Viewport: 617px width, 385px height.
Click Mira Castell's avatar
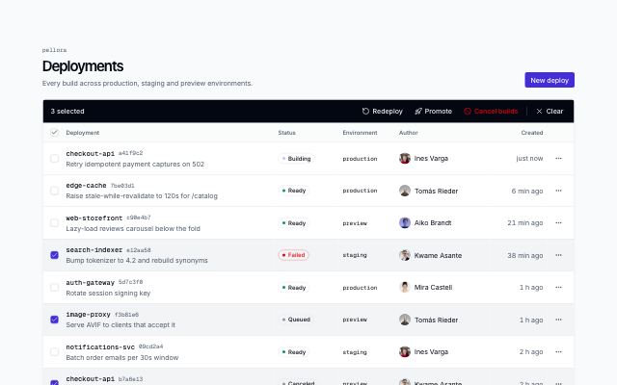(x=405, y=287)
